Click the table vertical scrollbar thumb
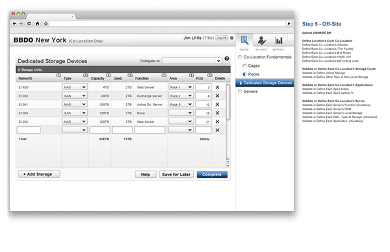The height and width of the screenshot is (252, 390). pos(228,102)
